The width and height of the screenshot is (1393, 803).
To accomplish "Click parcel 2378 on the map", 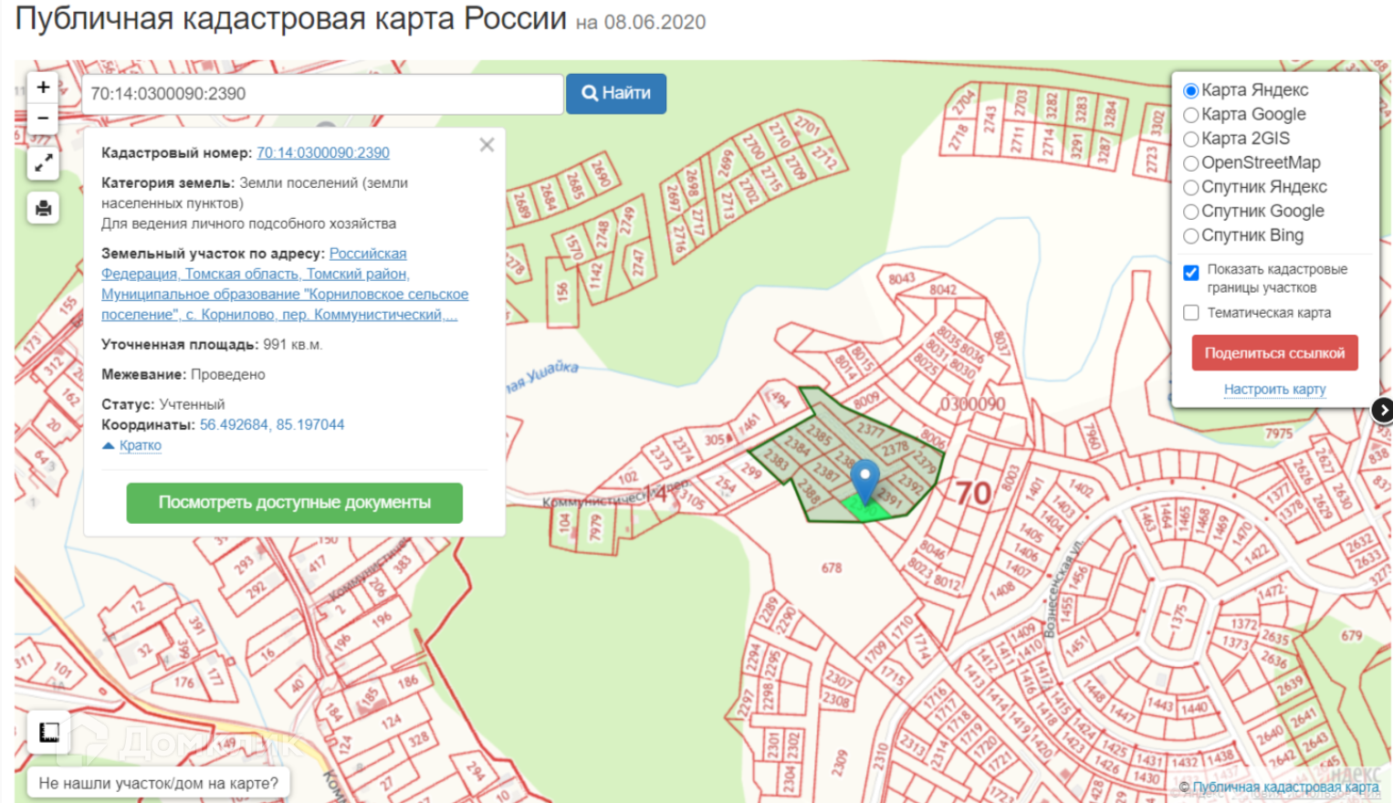I will pyautogui.click(x=895, y=448).
